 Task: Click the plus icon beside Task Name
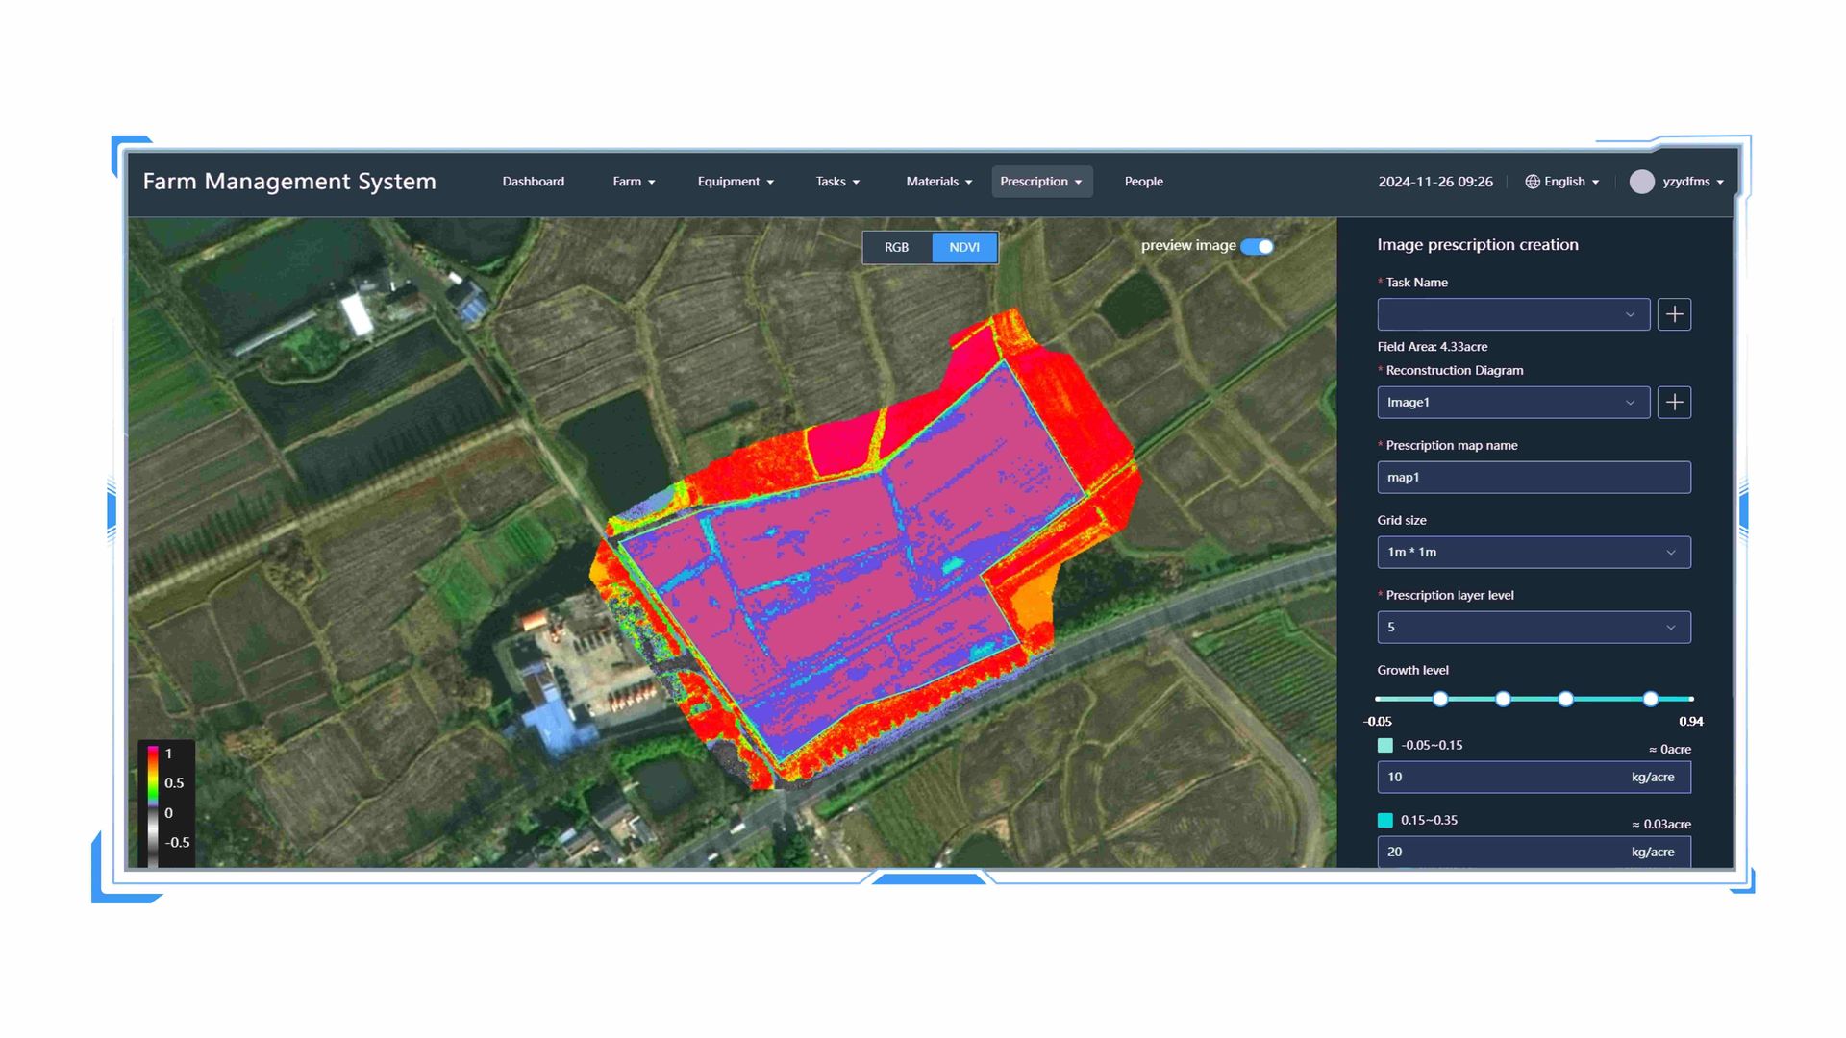coord(1674,314)
